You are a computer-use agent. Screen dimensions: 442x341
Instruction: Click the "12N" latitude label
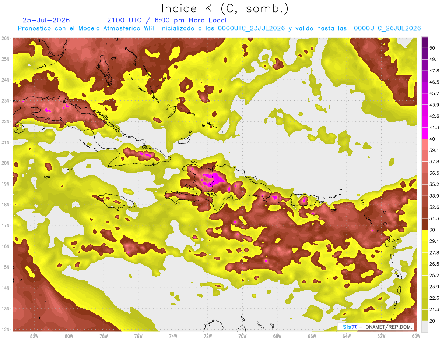click(x=5, y=329)
